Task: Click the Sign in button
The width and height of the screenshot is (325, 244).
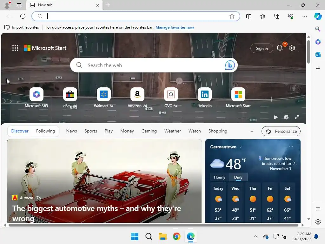Action: tap(262, 48)
